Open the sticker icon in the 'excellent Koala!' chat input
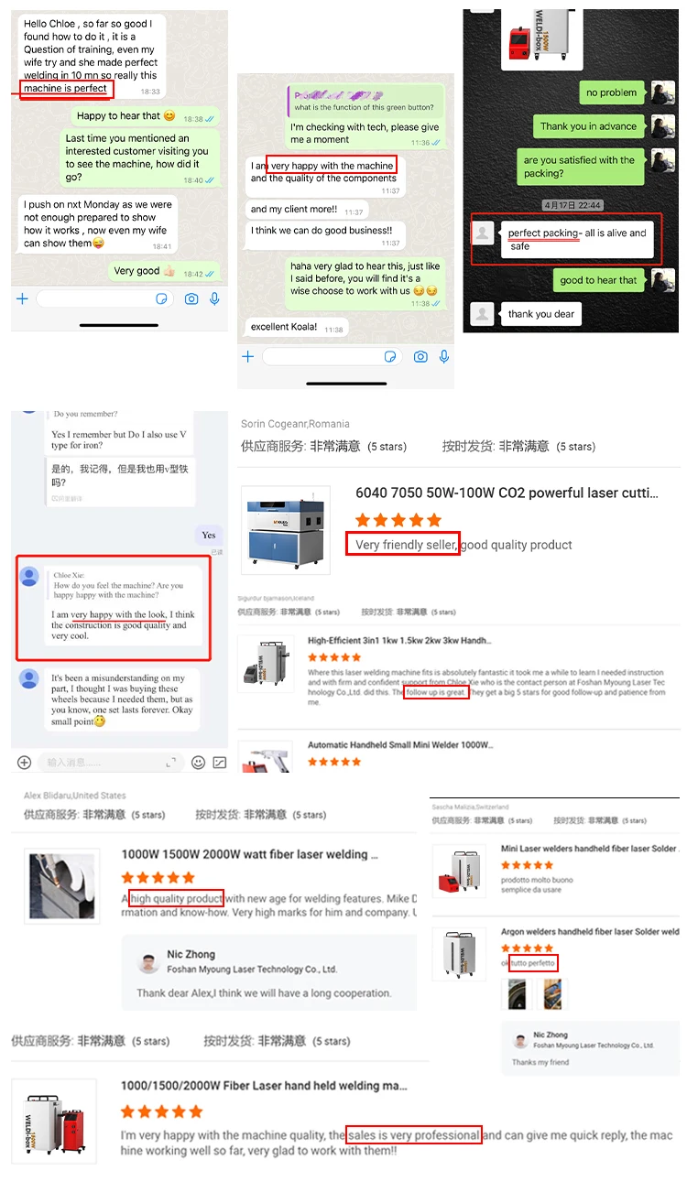Screen dimensions: 687x1203 tap(390, 356)
